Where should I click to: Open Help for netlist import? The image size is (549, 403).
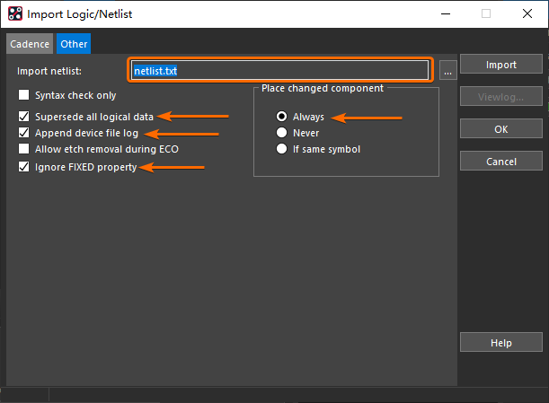tap(500, 343)
